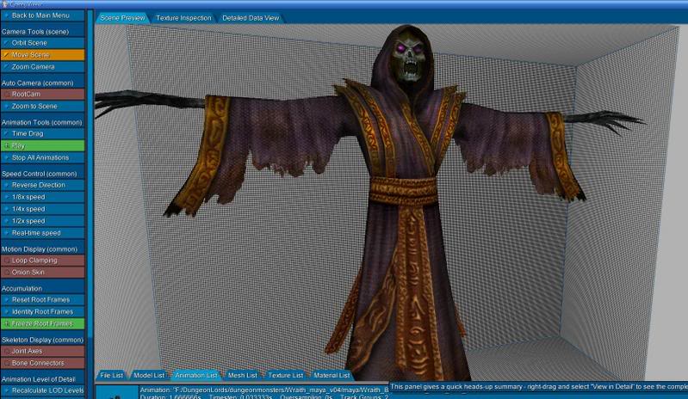The width and height of the screenshot is (688, 399).
Task: Select the Time Drag tool
Action: point(42,133)
